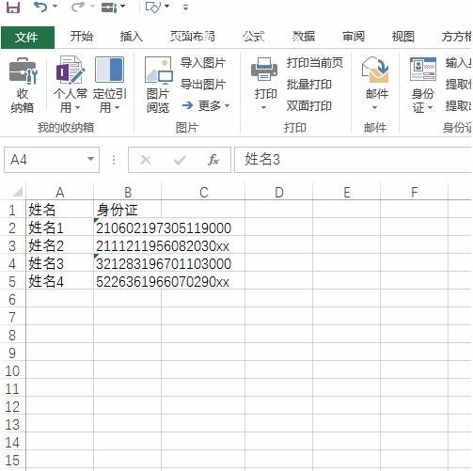Click cell containing 身份证 header
473x471 pixels.
tap(128, 210)
